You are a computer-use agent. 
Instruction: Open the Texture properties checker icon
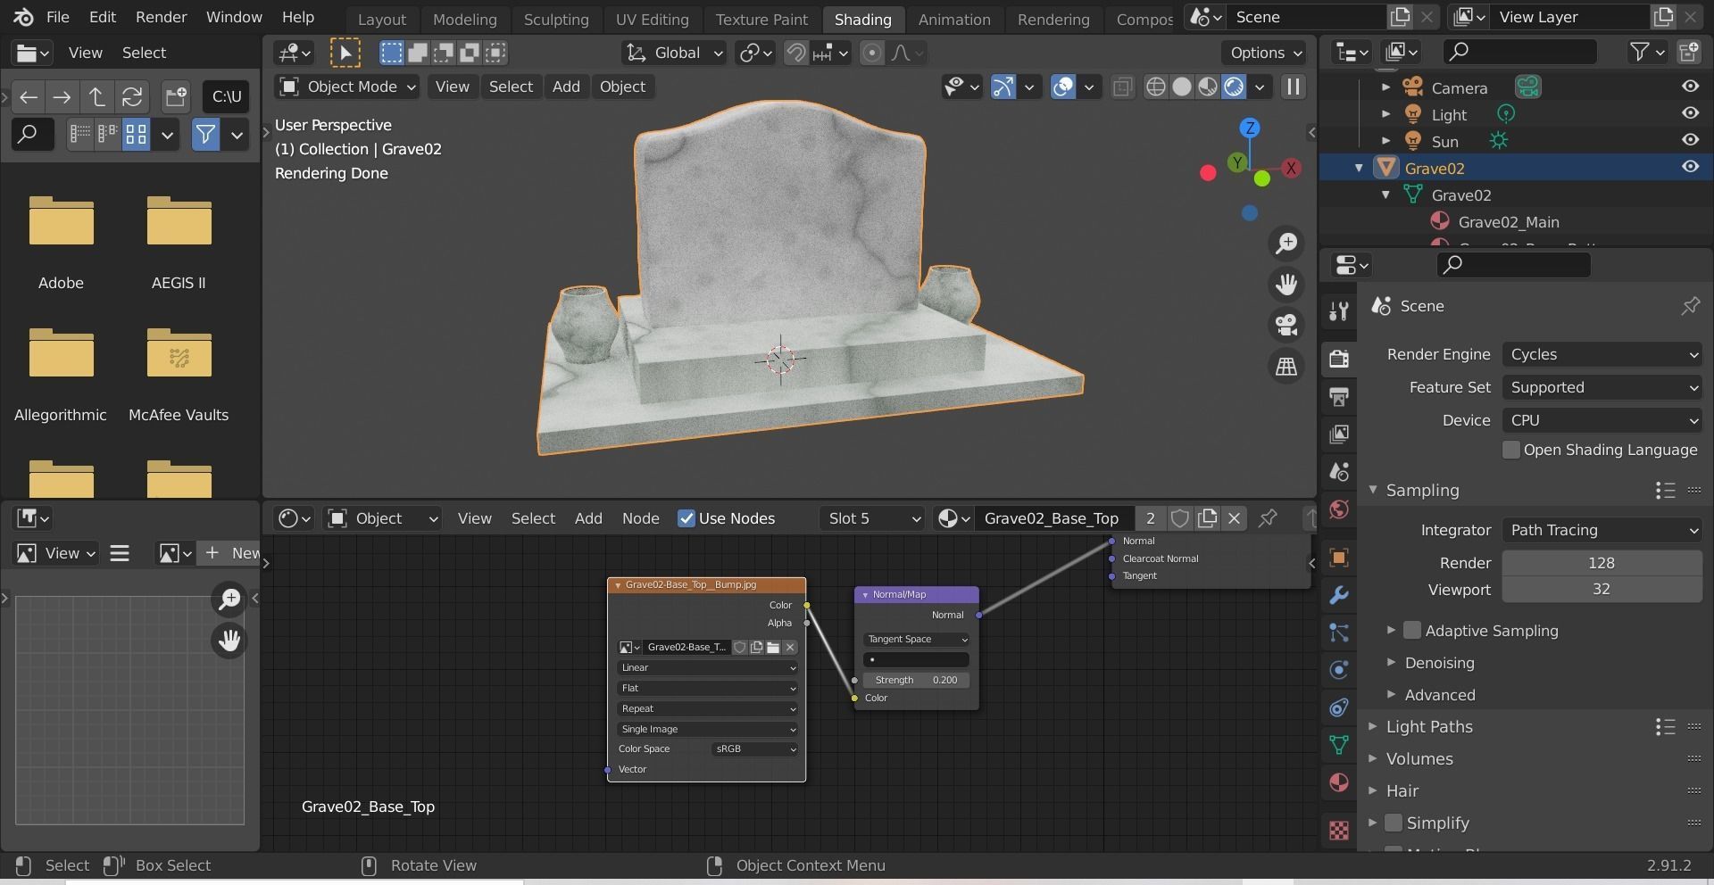1338,831
